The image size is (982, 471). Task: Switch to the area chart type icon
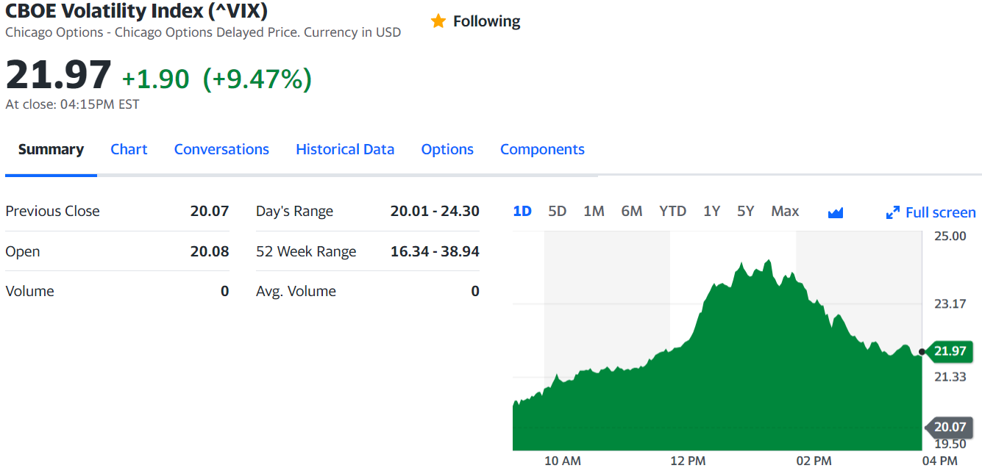pos(836,212)
